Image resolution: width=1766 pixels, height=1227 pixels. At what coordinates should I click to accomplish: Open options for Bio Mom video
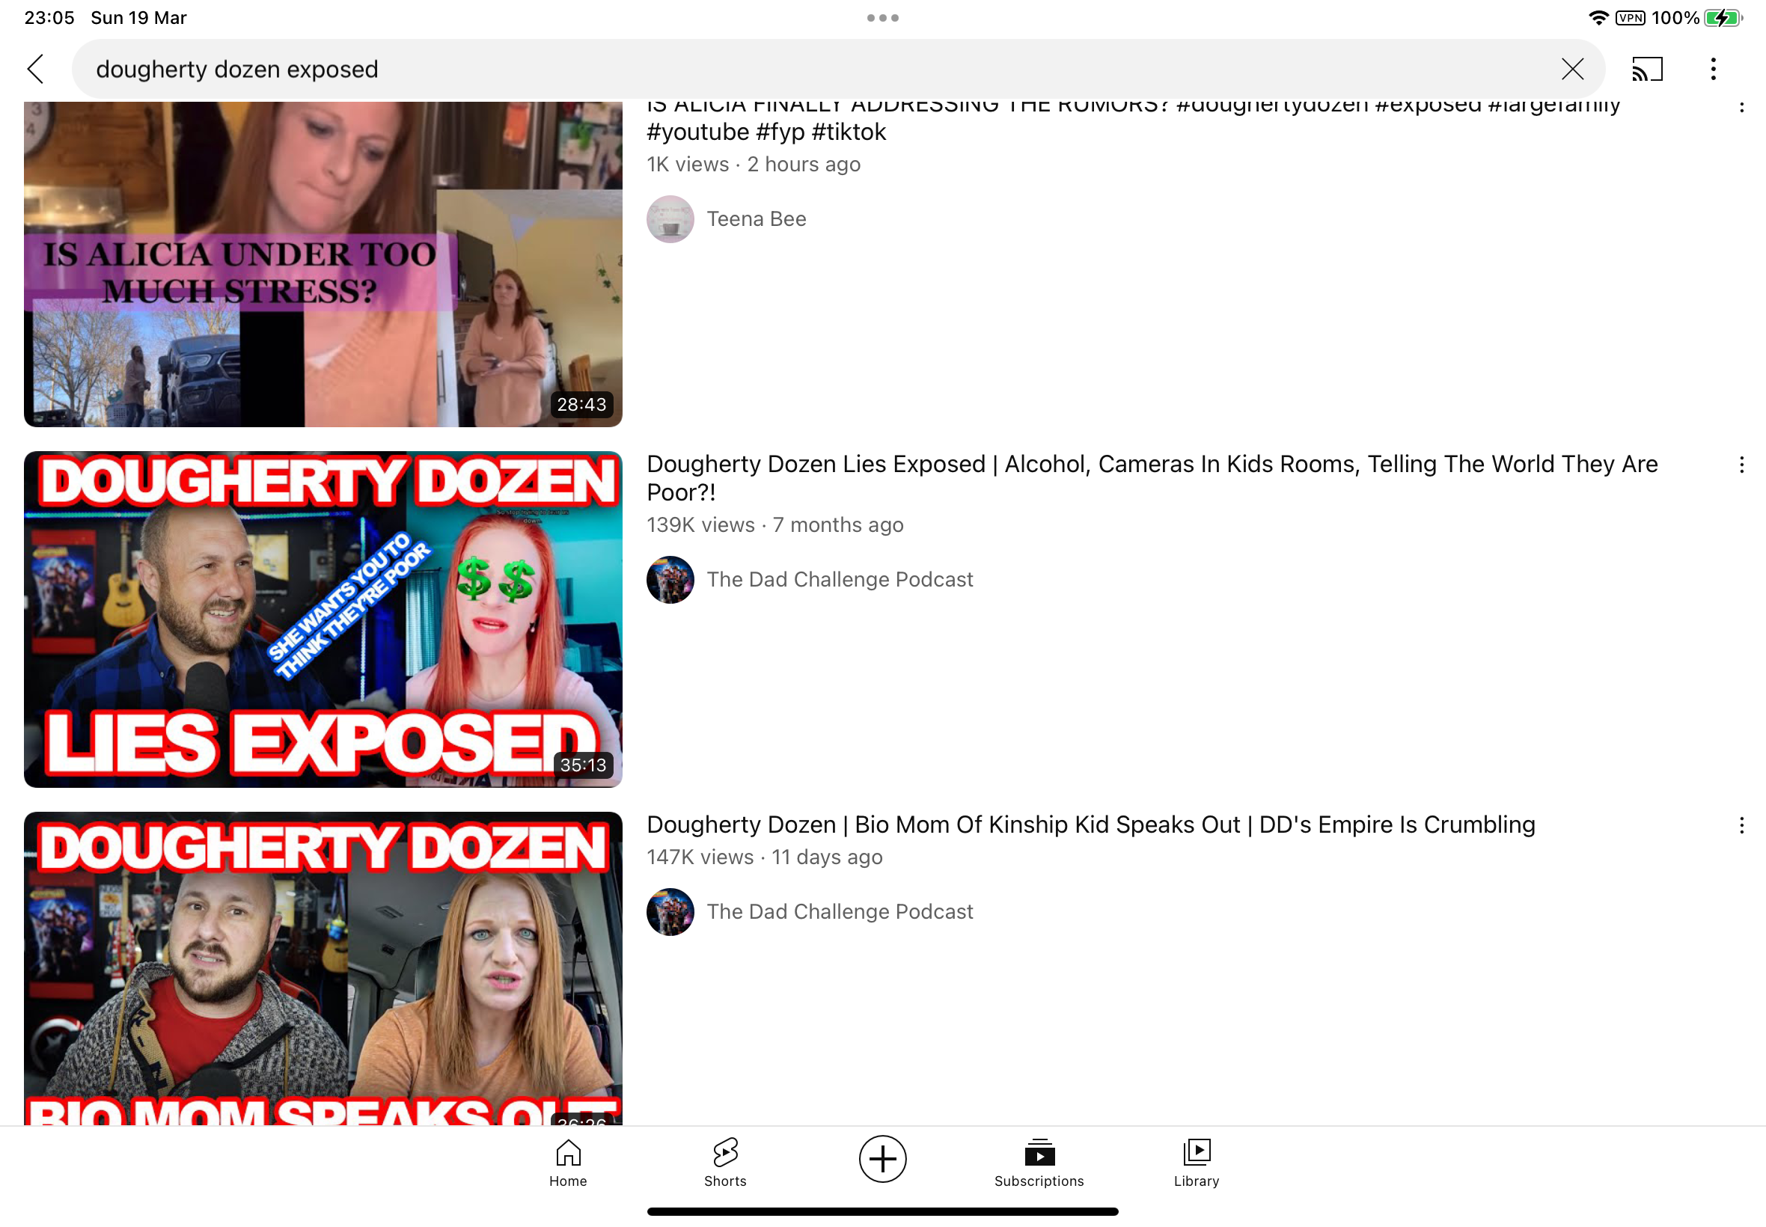click(1741, 826)
